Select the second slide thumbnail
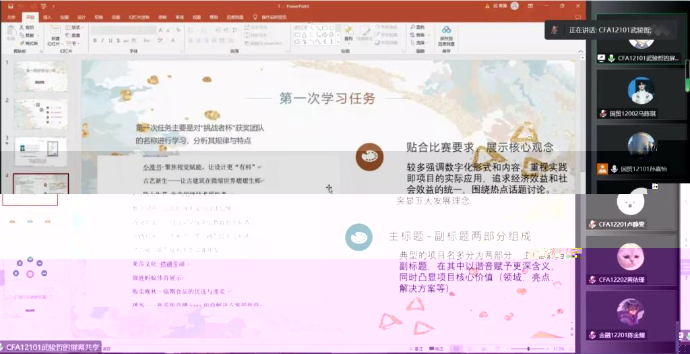The image size is (690, 354). (x=40, y=113)
